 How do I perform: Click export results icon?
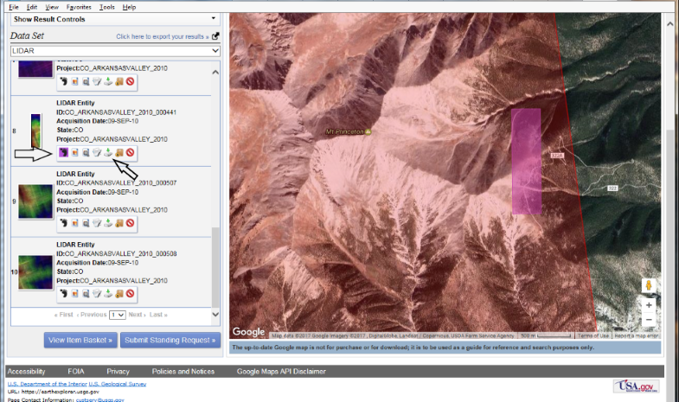coord(215,36)
